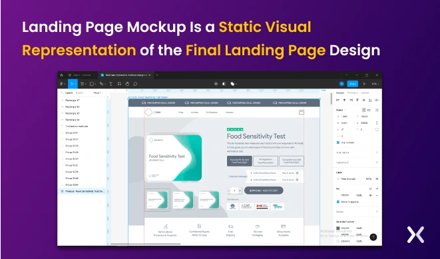Click the Share button

point(353,84)
